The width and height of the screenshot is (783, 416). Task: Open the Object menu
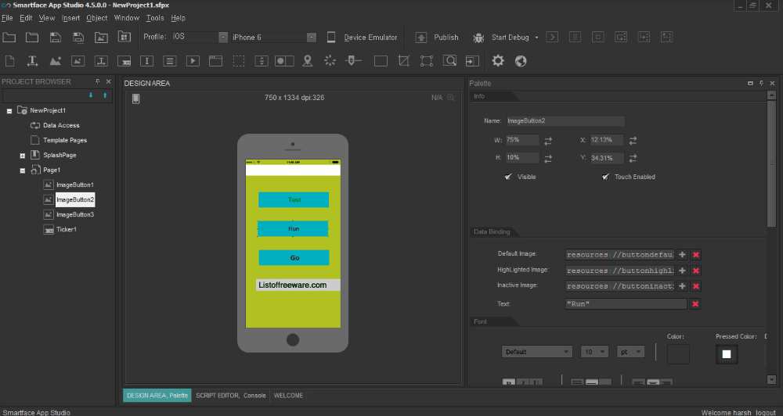[97, 18]
